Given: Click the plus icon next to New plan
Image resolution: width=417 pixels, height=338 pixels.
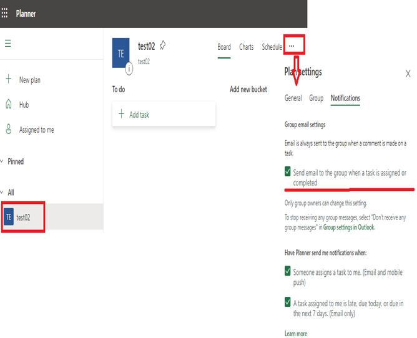Looking at the screenshot, I should tap(9, 79).
